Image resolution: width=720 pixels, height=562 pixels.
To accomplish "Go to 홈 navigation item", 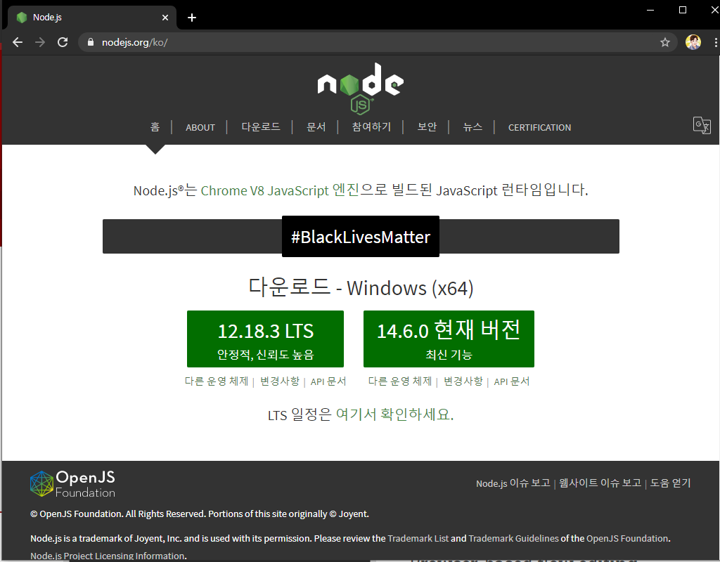I will pyautogui.click(x=155, y=127).
